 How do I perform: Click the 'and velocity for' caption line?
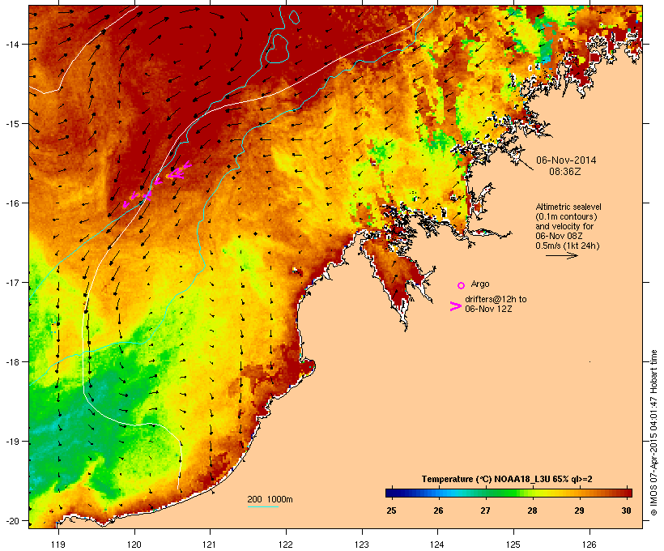[x=564, y=226]
